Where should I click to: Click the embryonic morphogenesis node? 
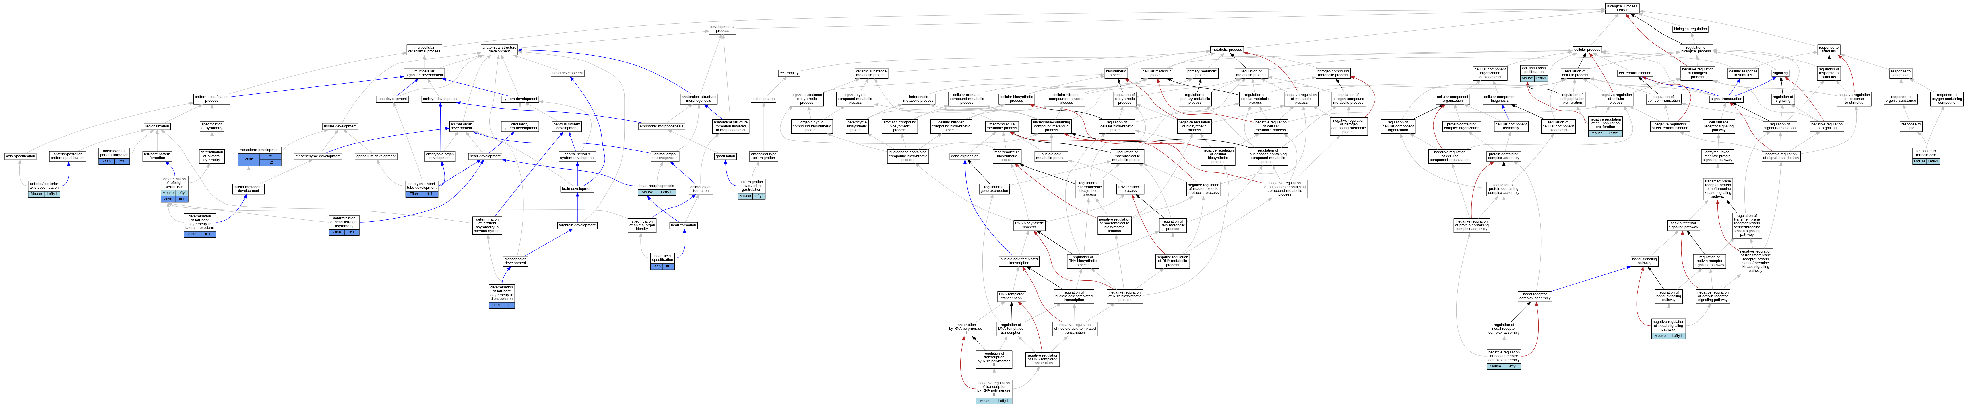[662, 127]
